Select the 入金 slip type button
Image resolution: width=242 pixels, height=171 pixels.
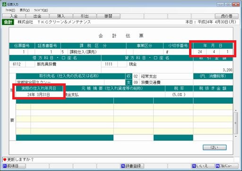click(14, 16)
